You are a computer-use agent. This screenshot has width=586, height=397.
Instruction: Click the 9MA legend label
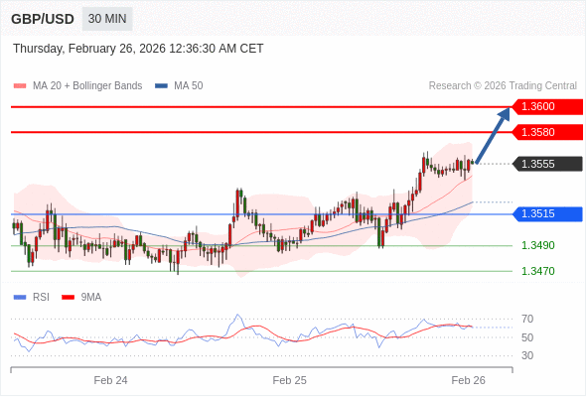point(91,298)
